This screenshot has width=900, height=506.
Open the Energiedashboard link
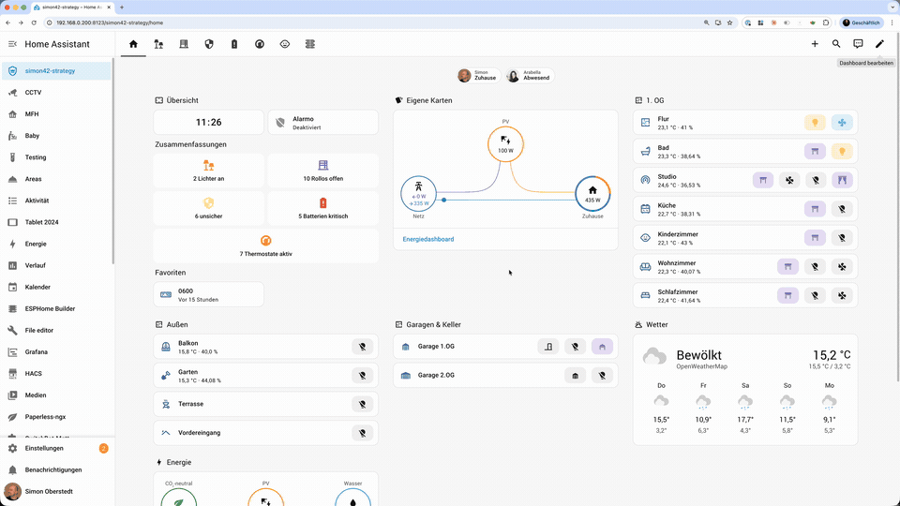coord(428,239)
